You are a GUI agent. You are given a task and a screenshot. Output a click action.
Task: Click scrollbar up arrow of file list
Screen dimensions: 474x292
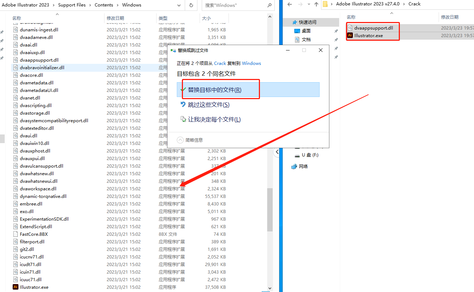click(x=270, y=17)
